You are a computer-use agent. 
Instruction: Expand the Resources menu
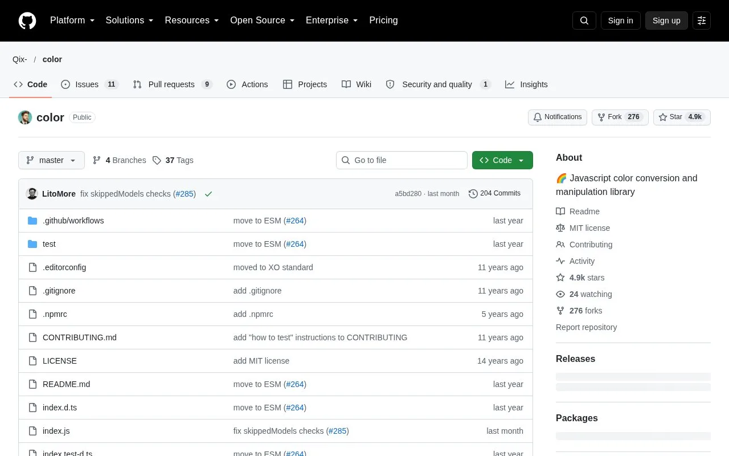(x=192, y=21)
